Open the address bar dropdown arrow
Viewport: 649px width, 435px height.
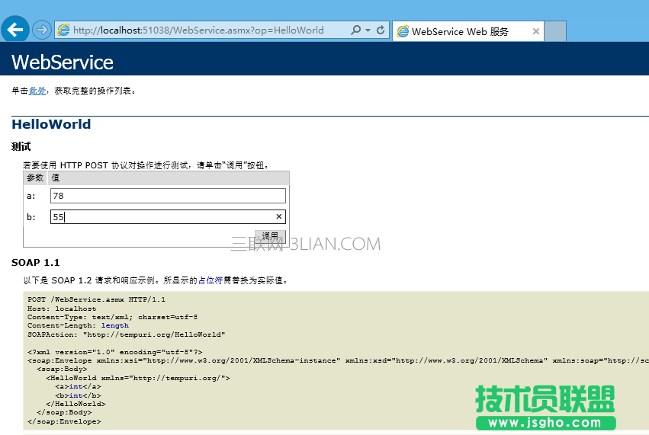[x=368, y=30]
